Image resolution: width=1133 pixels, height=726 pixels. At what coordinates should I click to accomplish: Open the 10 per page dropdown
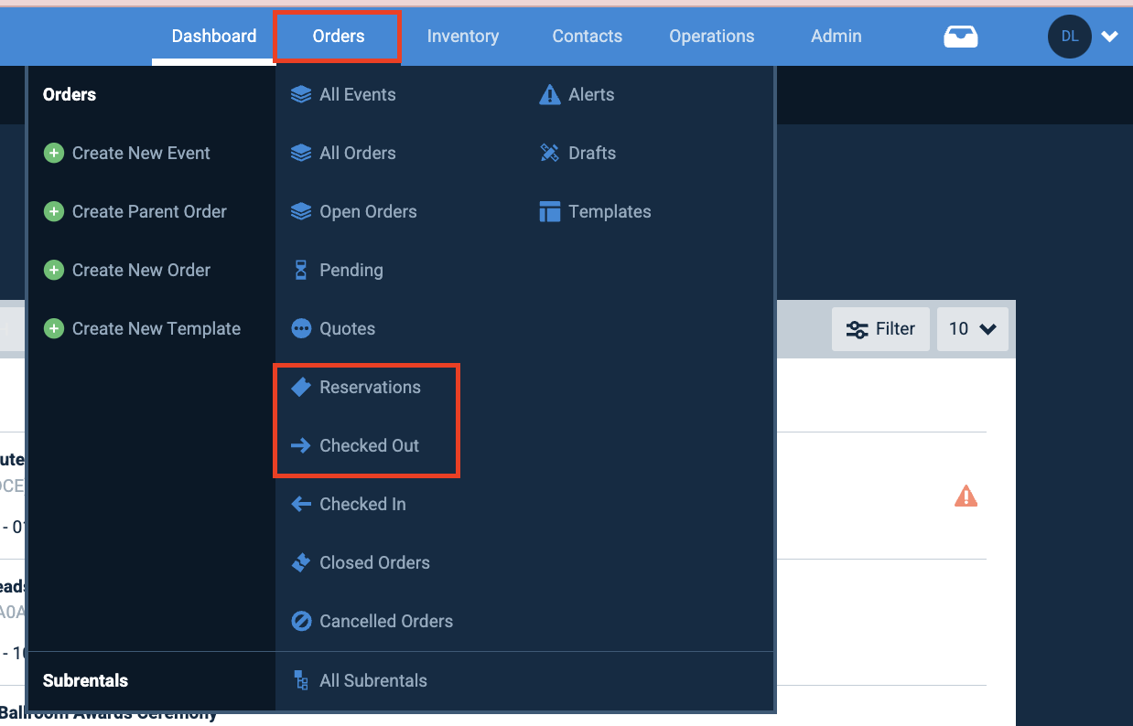[973, 329]
